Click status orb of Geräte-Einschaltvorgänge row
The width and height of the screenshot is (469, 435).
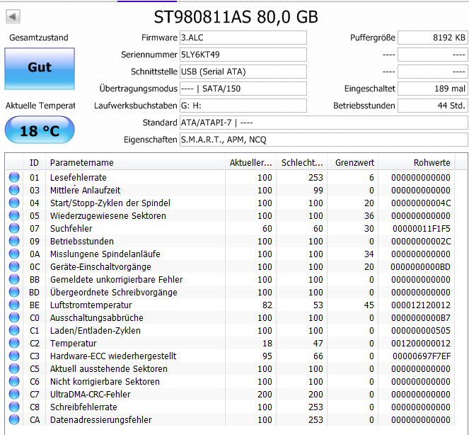pyautogui.click(x=14, y=266)
